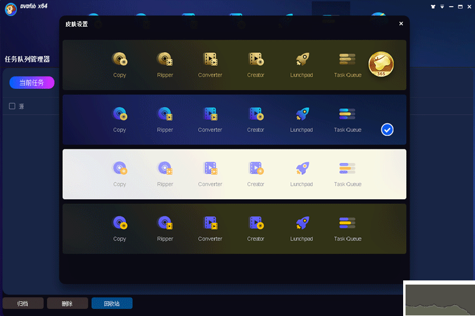475x316 pixels.
Task: Click the Ripper icon in the gold skin row
Action: [165, 59]
